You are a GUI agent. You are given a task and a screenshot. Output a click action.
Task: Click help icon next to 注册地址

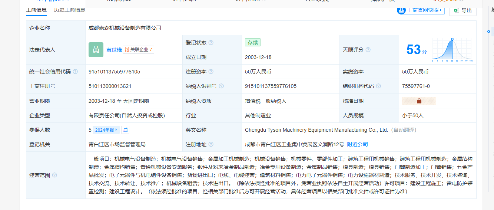point(211,144)
